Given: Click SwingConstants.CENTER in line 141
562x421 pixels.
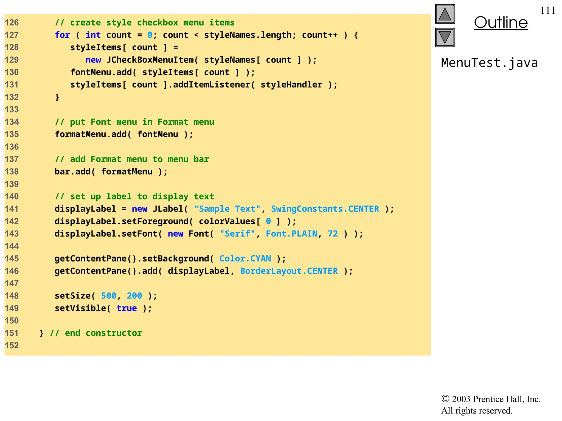Looking at the screenshot, I should pos(325,209).
